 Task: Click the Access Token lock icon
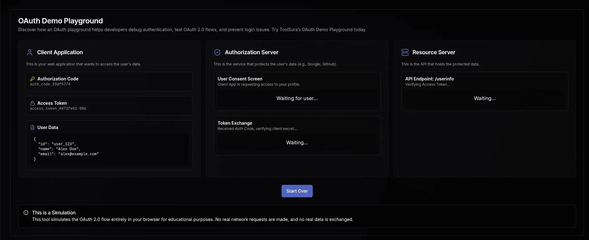point(32,103)
